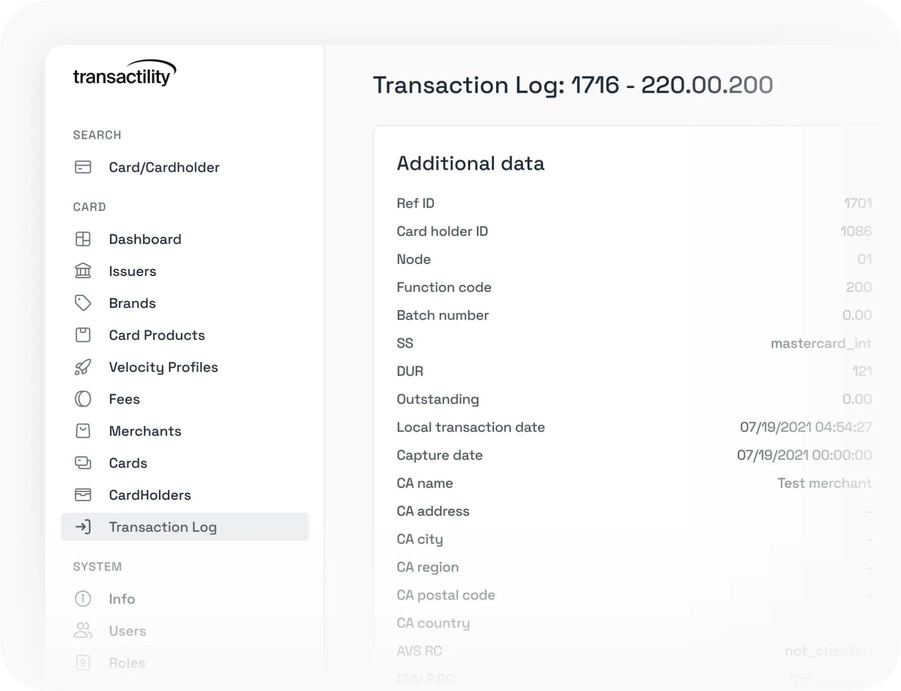Click the Test merchant CA name value

[x=824, y=483]
